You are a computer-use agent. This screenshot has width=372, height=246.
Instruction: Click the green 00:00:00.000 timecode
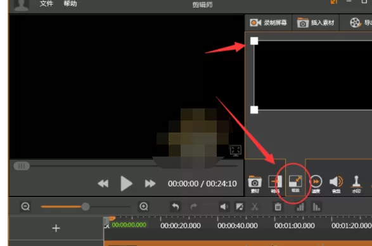click(x=129, y=225)
